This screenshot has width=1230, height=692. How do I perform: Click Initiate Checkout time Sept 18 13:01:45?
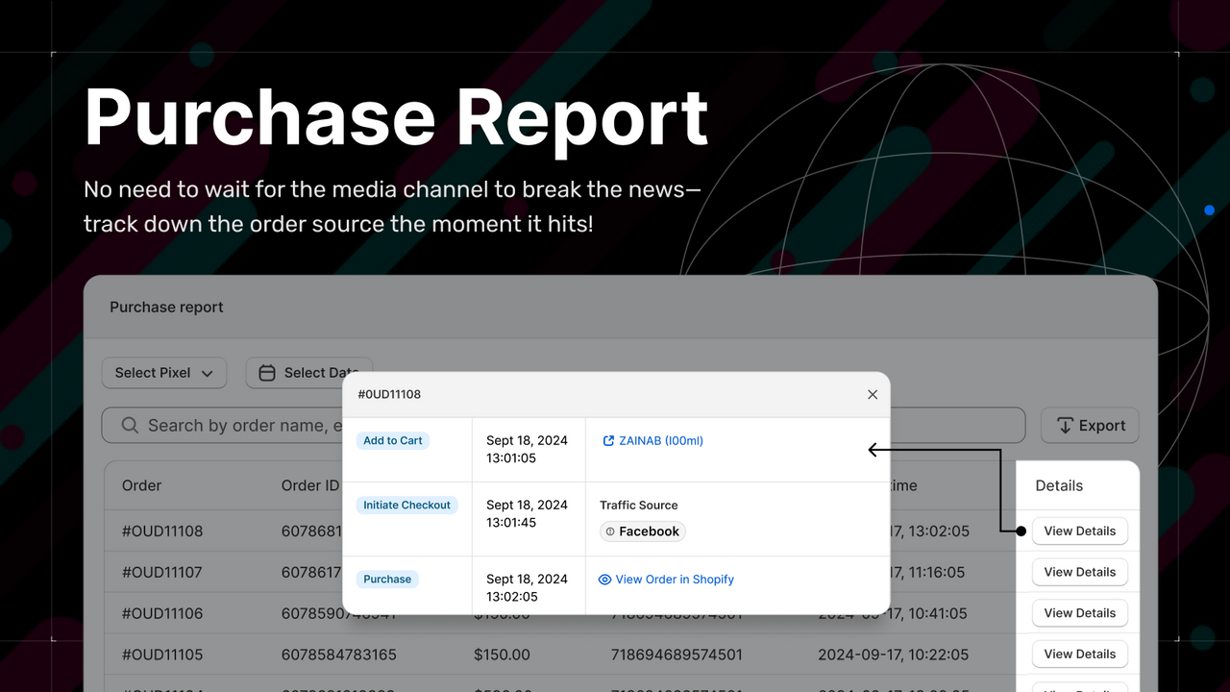(527, 513)
